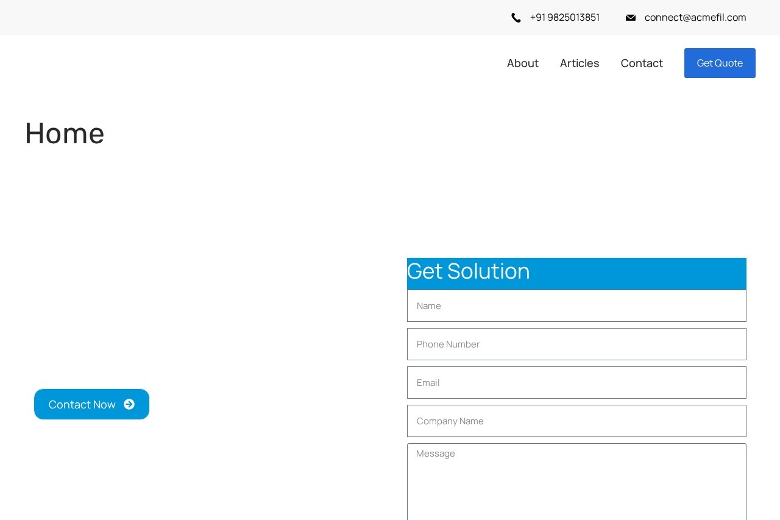Click the envelope mail icon
This screenshot has height=520, width=780.
pos(631,18)
